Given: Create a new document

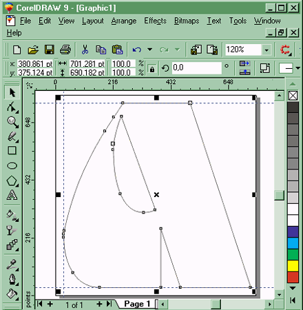Looking at the screenshot, I should point(17,50).
